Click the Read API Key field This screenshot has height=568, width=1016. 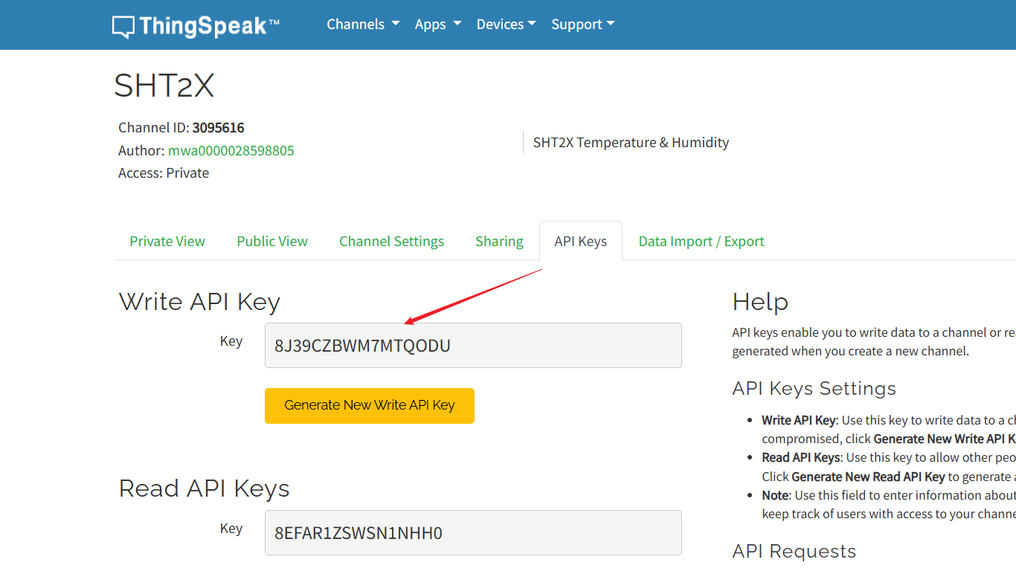[473, 532]
